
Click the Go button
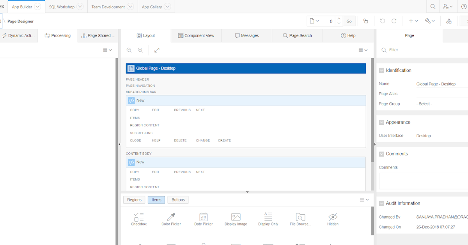[x=349, y=21]
